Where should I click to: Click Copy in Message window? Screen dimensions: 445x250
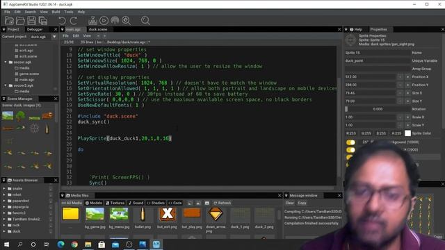tap(302, 203)
